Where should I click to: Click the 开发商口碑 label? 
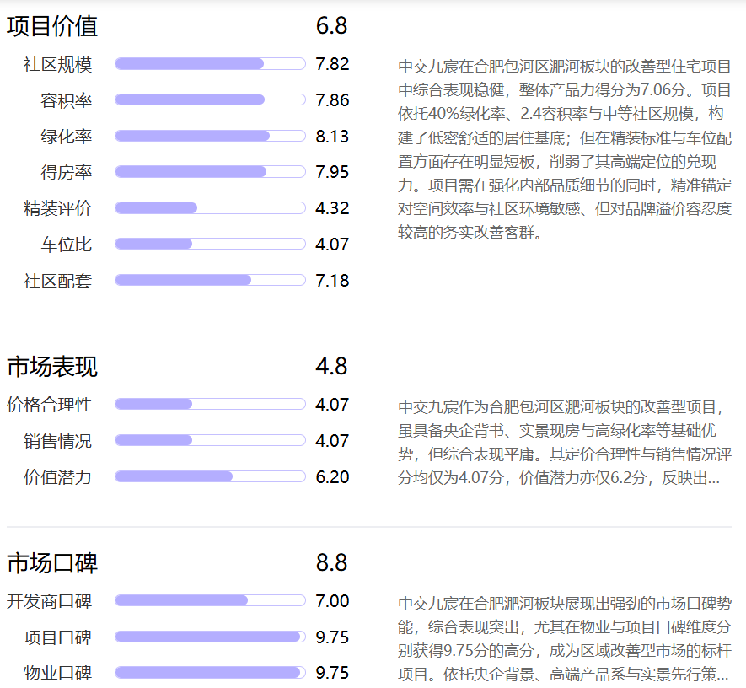click(x=49, y=601)
